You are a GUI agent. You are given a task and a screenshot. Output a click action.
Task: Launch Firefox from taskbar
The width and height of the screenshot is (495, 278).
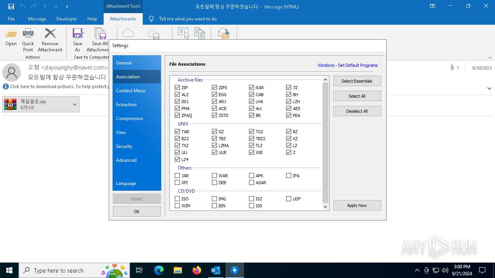coord(196,270)
